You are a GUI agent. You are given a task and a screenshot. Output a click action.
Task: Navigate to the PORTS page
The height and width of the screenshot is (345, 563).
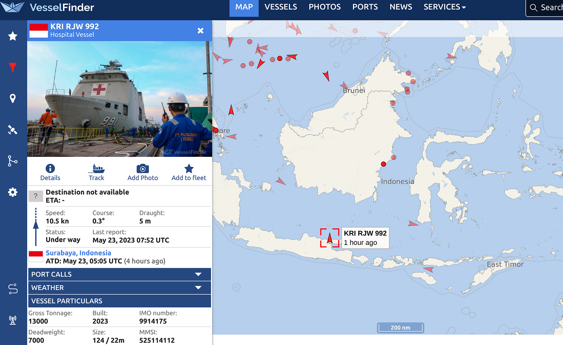pyautogui.click(x=365, y=7)
